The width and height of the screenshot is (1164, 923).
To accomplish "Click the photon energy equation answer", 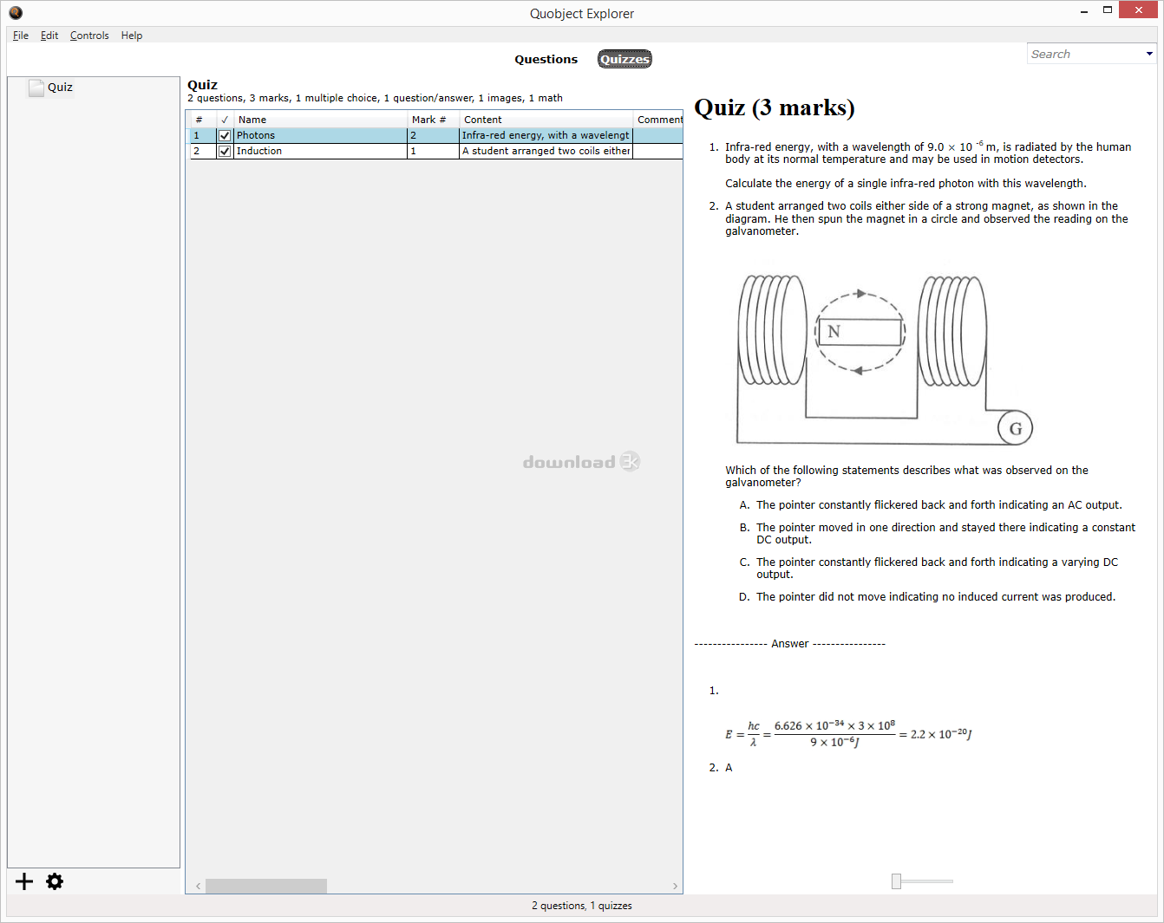I will 848,734.
